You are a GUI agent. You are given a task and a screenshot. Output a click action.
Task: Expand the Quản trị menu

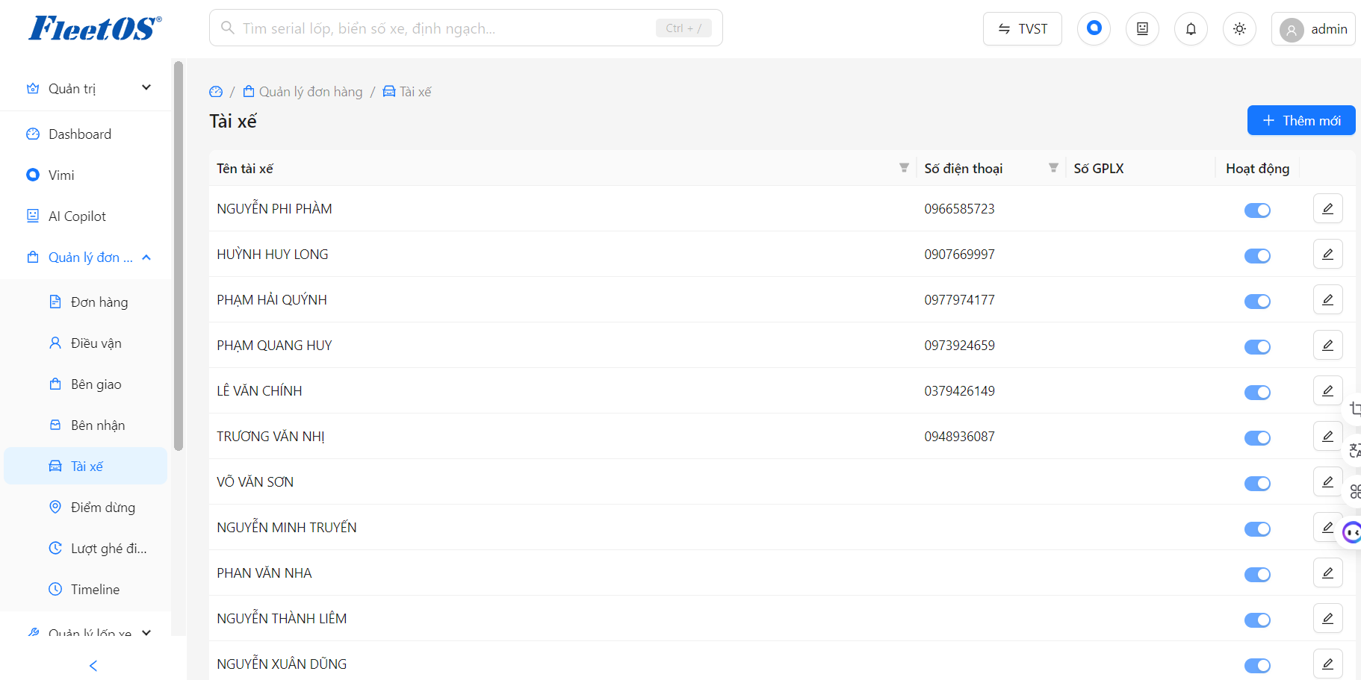86,88
